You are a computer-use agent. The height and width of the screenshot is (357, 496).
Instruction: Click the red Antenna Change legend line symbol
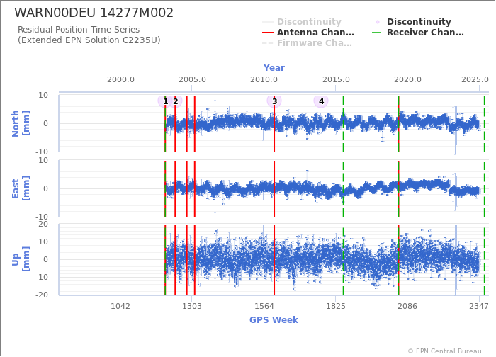coord(268,33)
